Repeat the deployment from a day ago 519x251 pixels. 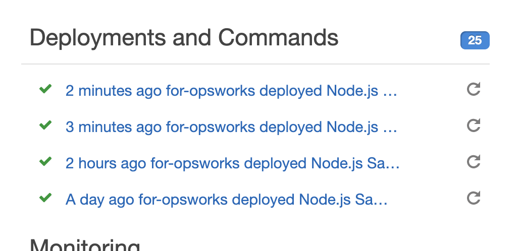(473, 198)
